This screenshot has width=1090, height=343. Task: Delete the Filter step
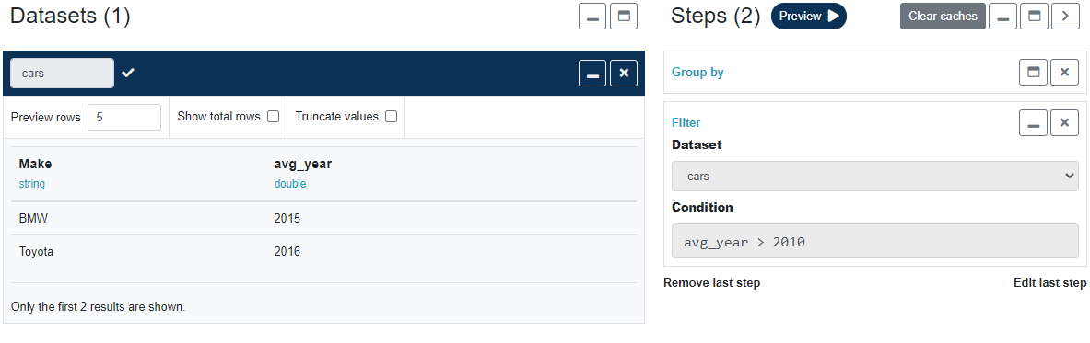point(1064,123)
